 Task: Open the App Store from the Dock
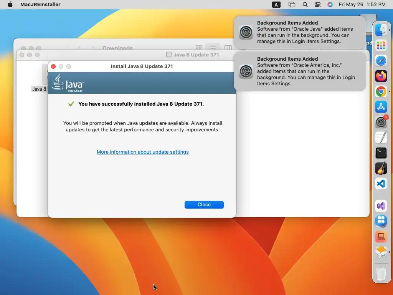[381, 107]
